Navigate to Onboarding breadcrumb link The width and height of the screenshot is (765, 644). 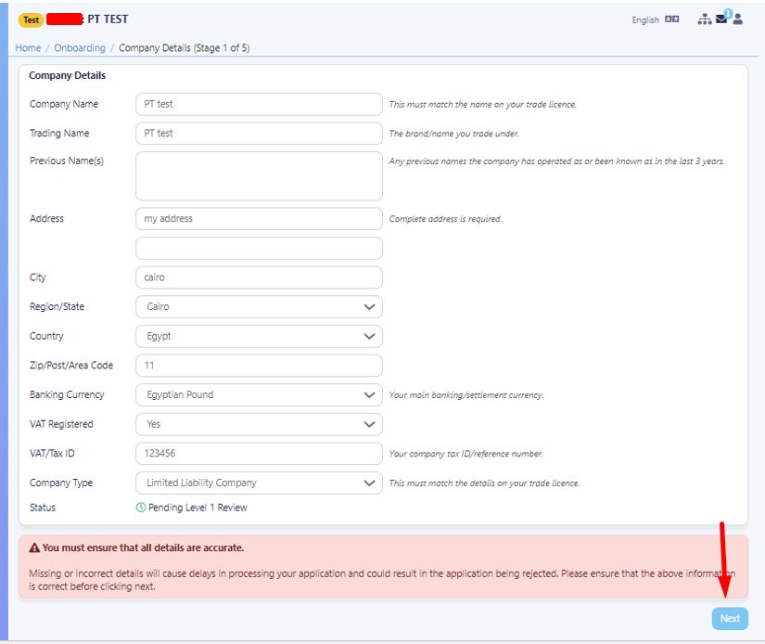tap(80, 48)
